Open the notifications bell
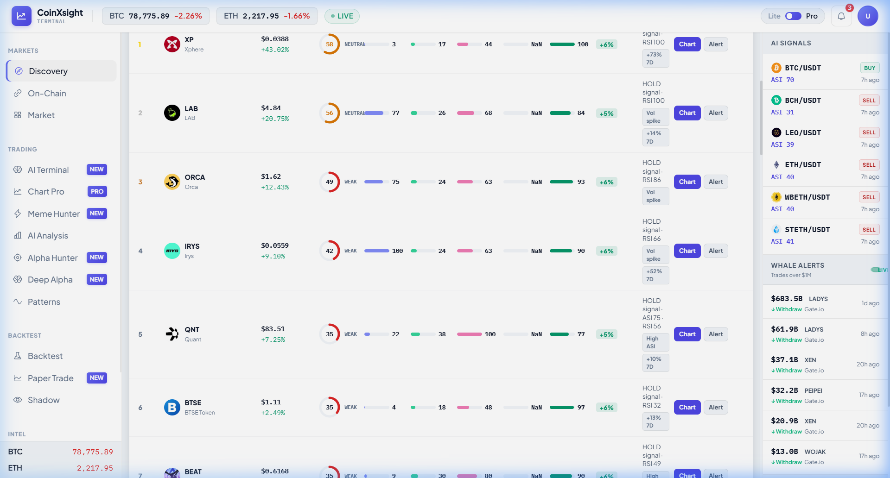Viewport: 890px width, 478px height. (x=841, y=16)
